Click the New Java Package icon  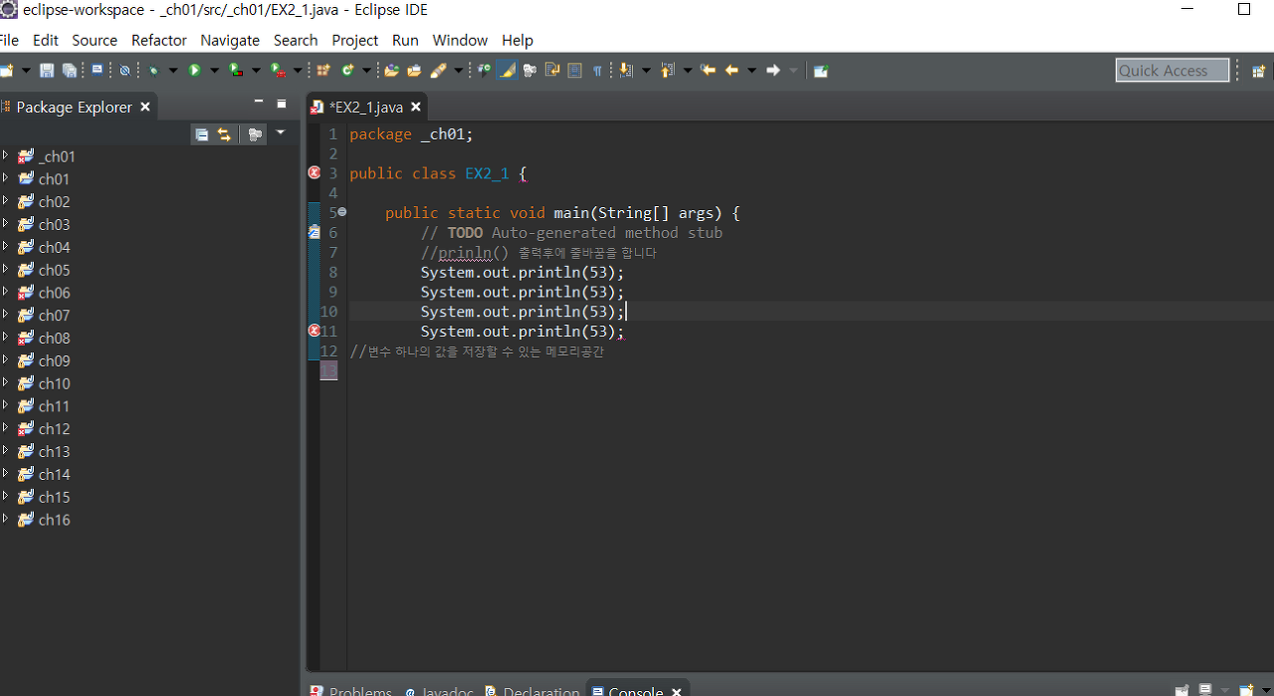coord(323,71)
